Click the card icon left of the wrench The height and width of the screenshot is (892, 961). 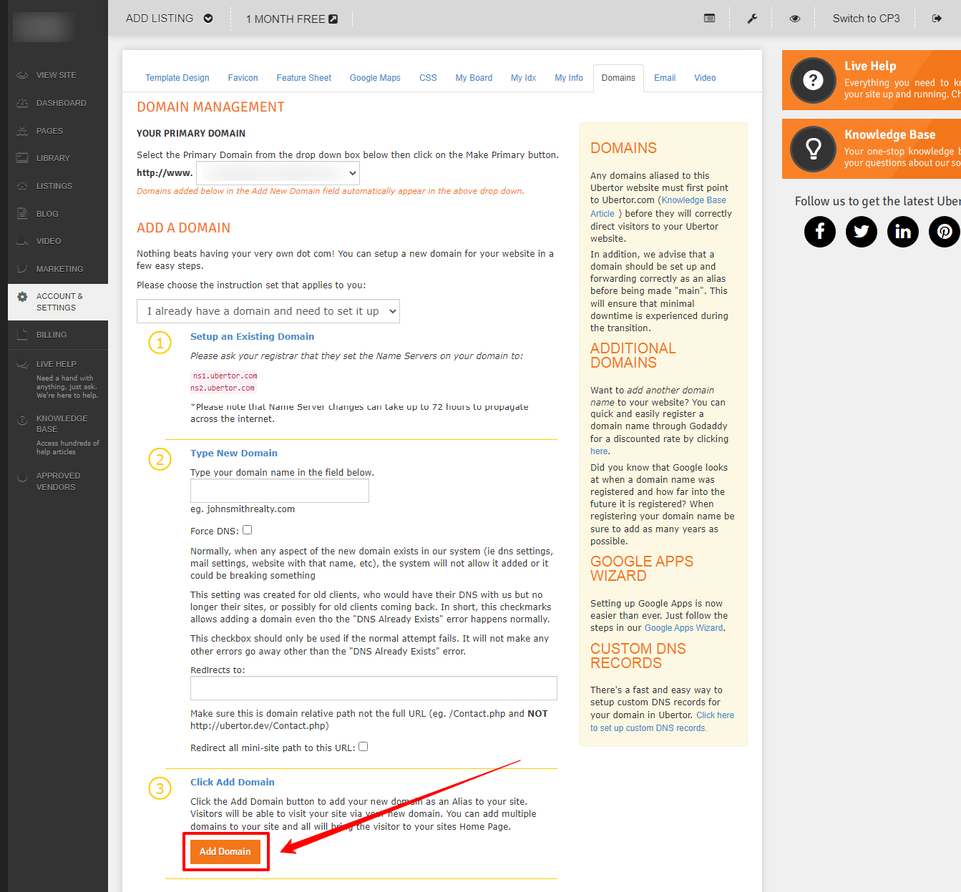click(x=709, y=19)
